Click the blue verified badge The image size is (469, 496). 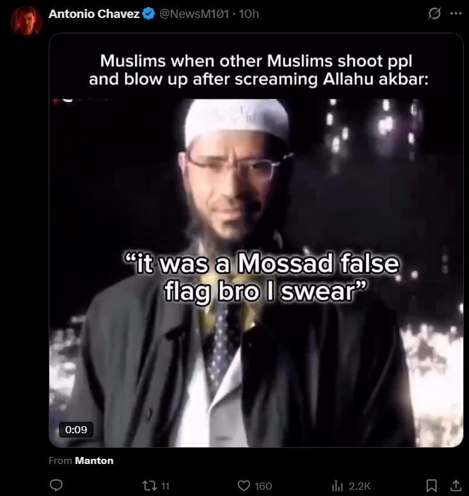(149, 14)
